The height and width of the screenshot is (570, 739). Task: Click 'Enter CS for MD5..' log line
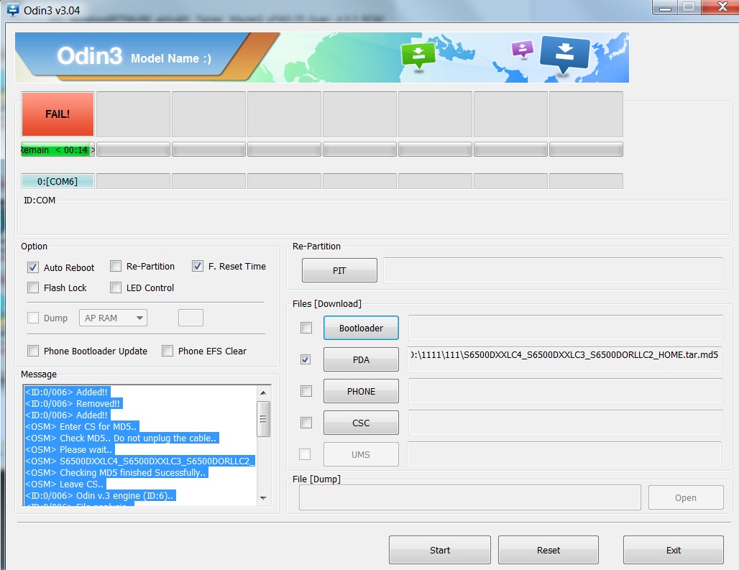[x=81, y=426]
